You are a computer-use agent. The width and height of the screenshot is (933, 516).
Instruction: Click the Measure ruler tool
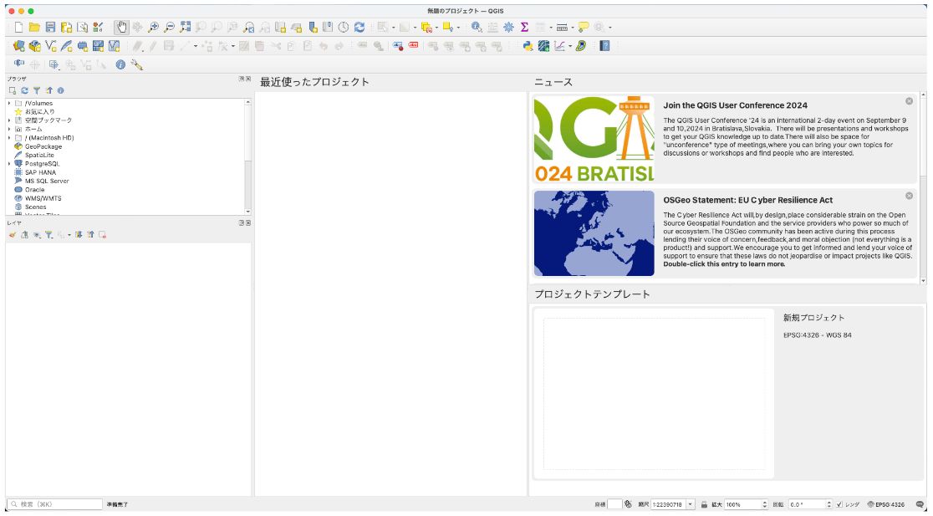coord(563,28)
